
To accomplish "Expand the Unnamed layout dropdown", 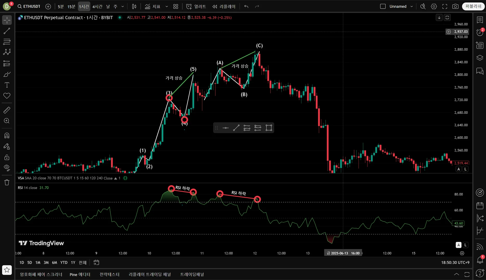I will 412,6.
